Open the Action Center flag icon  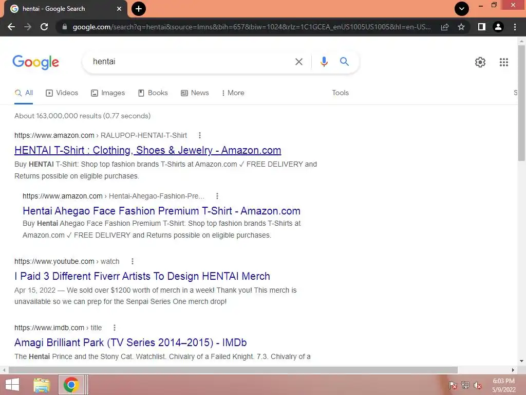(453, 385)
